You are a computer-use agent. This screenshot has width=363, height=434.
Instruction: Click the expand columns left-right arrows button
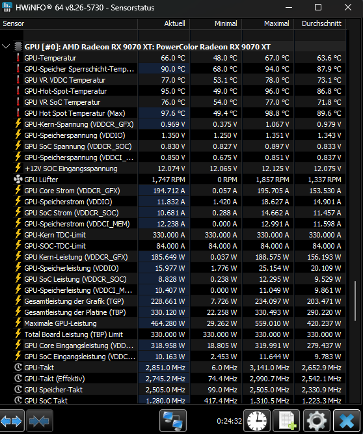point(11,421)
